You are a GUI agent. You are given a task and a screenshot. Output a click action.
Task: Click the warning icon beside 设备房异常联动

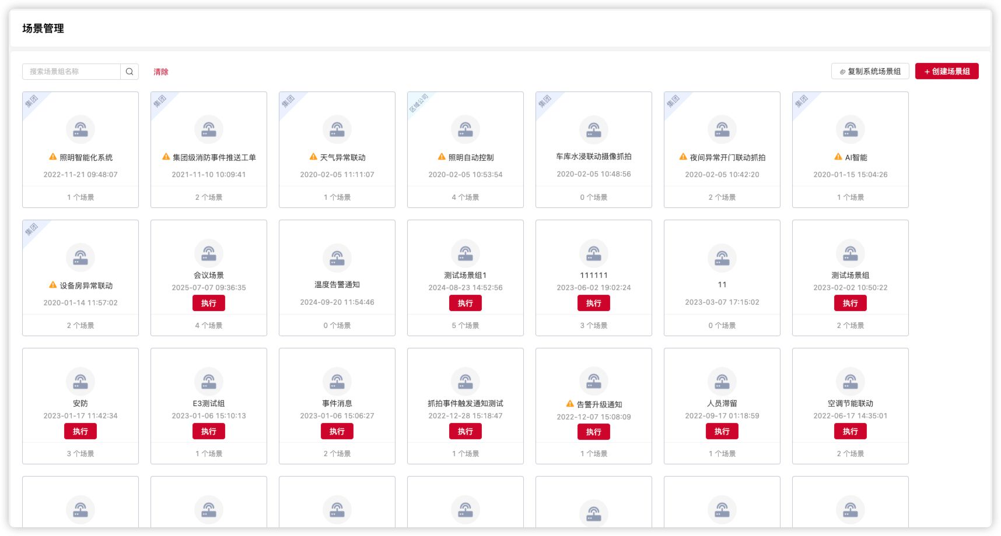[53, 285]
